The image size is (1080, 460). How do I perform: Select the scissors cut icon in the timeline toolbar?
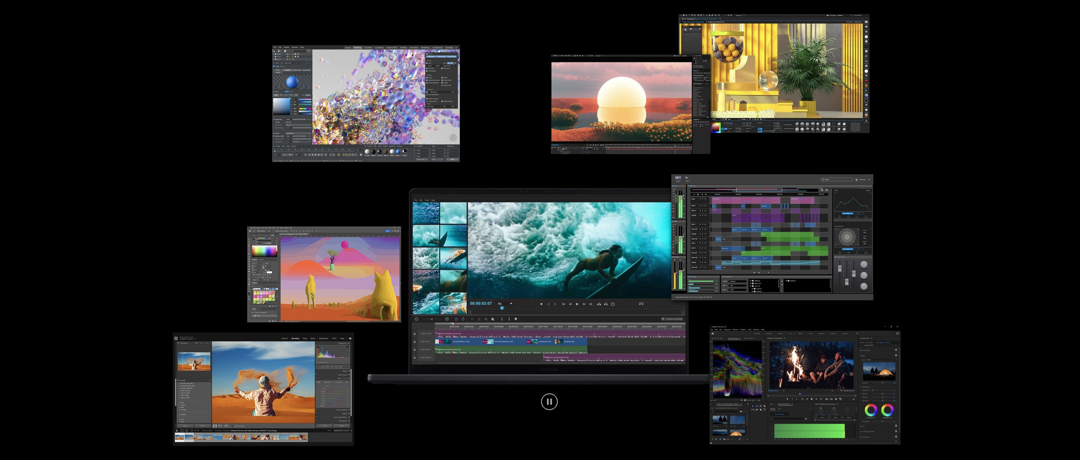(479, 319)
